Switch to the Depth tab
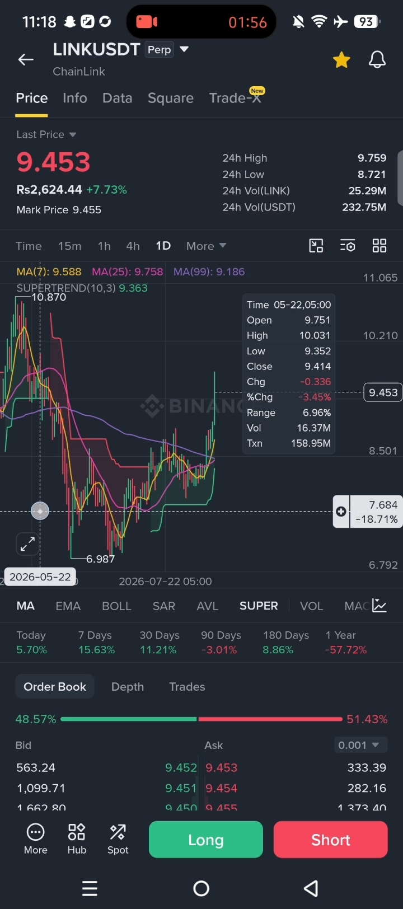Image resolution: width=403 pixels, height=909 pixels. click(x=128, y=687)
